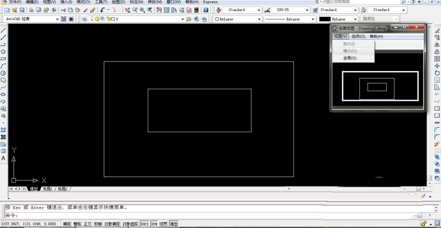This screenshot has height=228, width=441.
Task: Toggle 对象捕捉 object snap in status bar
Action: click(x=112, y=224)
